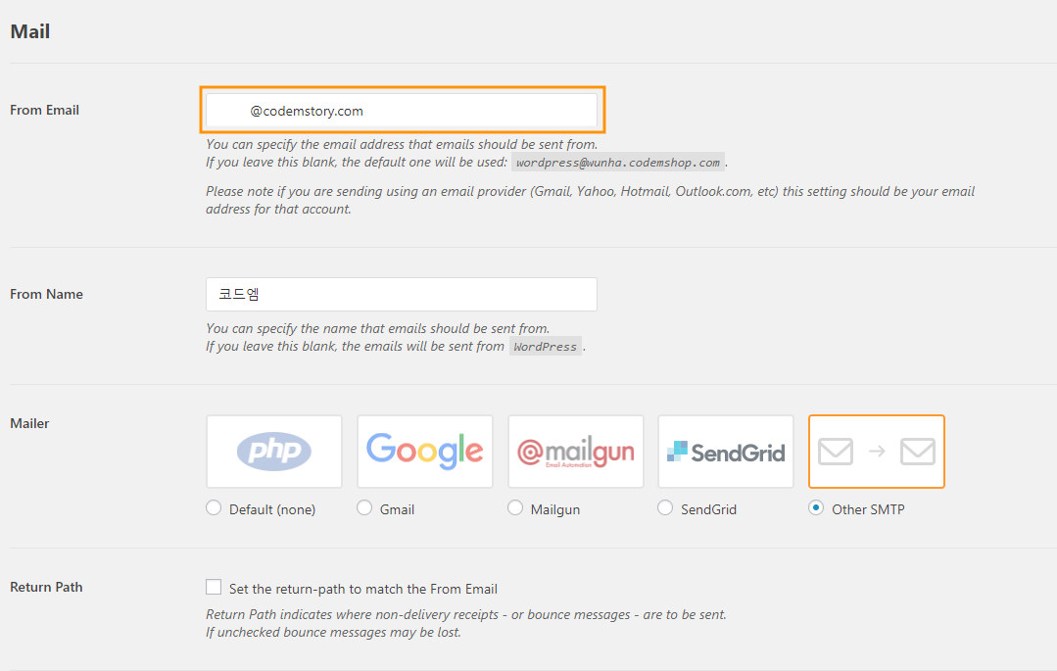Screen dimensions: 1057x671
Task: Enable the Default (none) radio button
Action: [214, 508]
